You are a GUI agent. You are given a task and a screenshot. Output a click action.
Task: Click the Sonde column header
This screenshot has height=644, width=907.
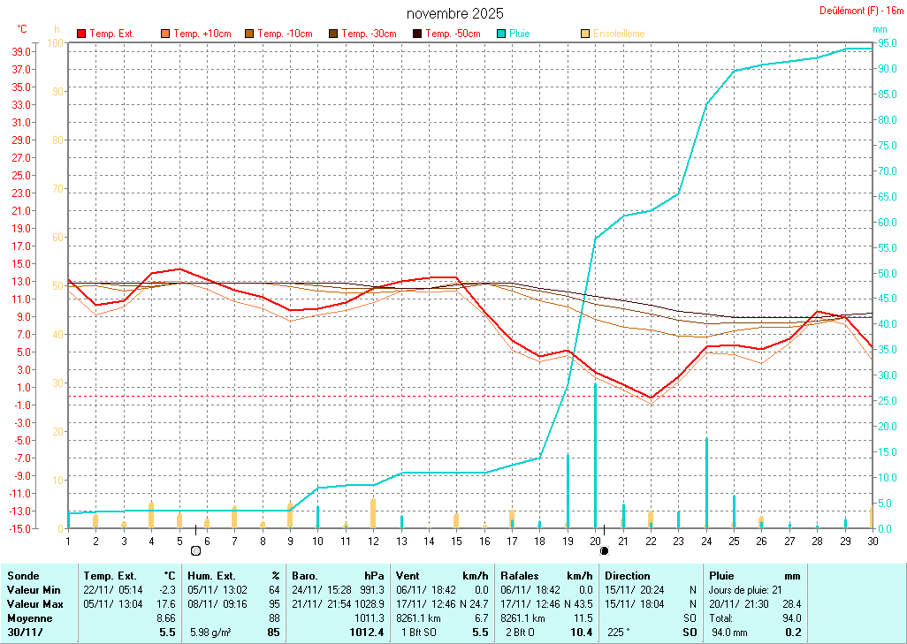click(23, 576)
